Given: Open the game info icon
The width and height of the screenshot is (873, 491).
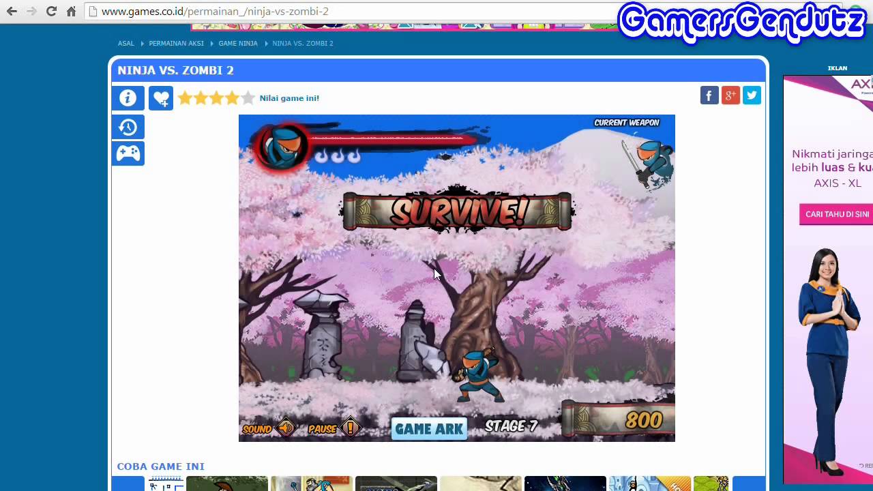Looking at the screenshot, I should (x=128, y=98).
